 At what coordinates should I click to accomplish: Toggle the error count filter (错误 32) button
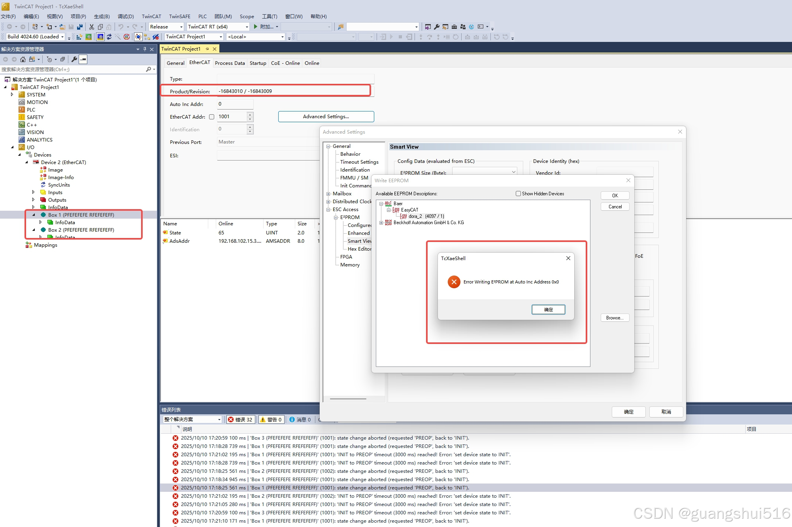click(x=240, y=419)
